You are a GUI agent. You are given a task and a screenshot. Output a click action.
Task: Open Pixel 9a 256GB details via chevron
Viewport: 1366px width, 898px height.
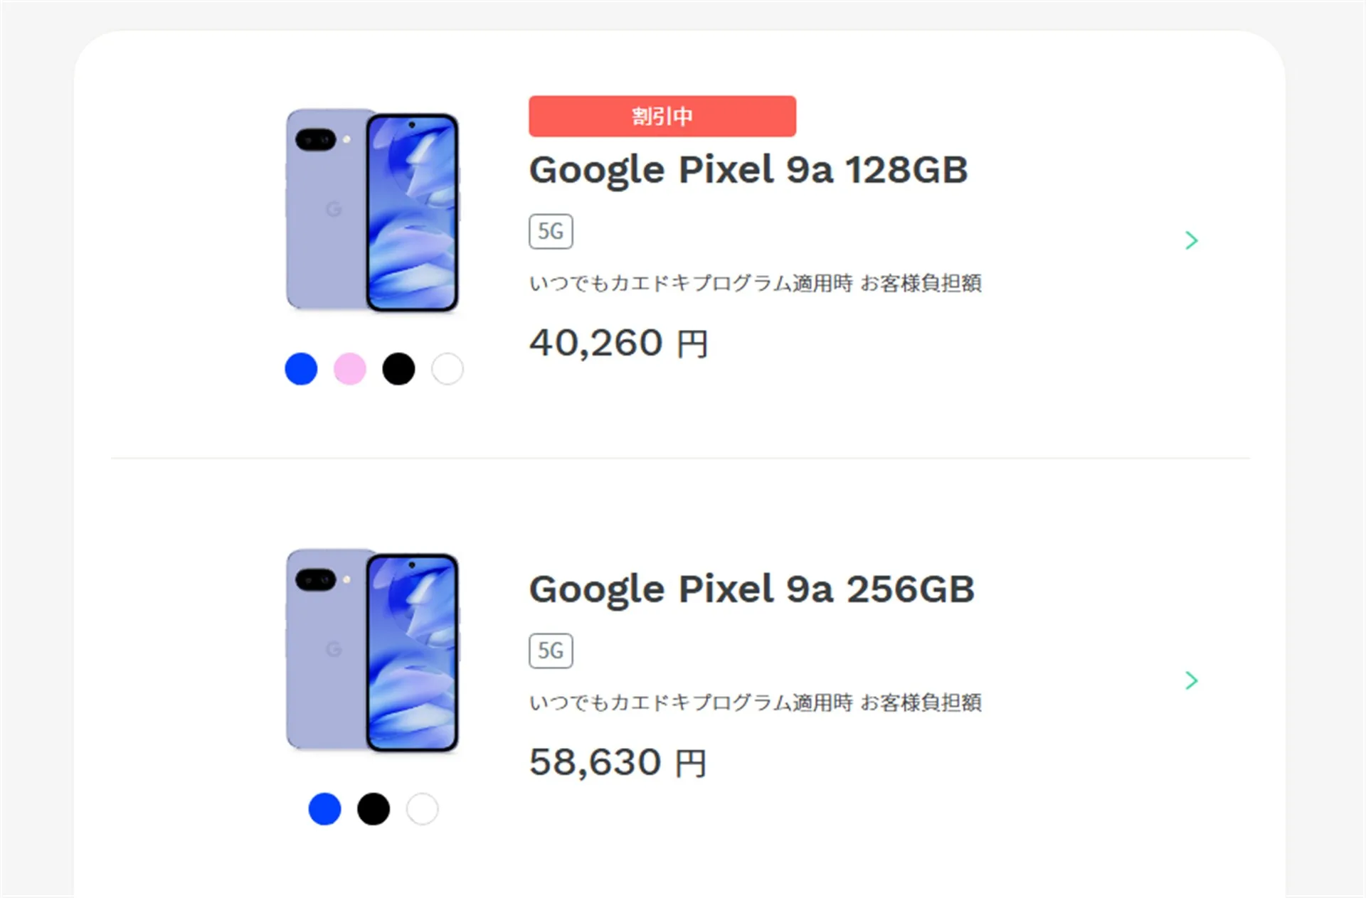[1192, 680]
